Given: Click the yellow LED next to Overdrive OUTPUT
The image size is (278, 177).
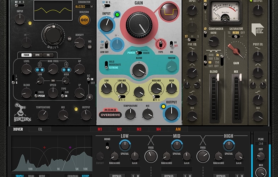Looking at the screenshot, I should 163,107.
